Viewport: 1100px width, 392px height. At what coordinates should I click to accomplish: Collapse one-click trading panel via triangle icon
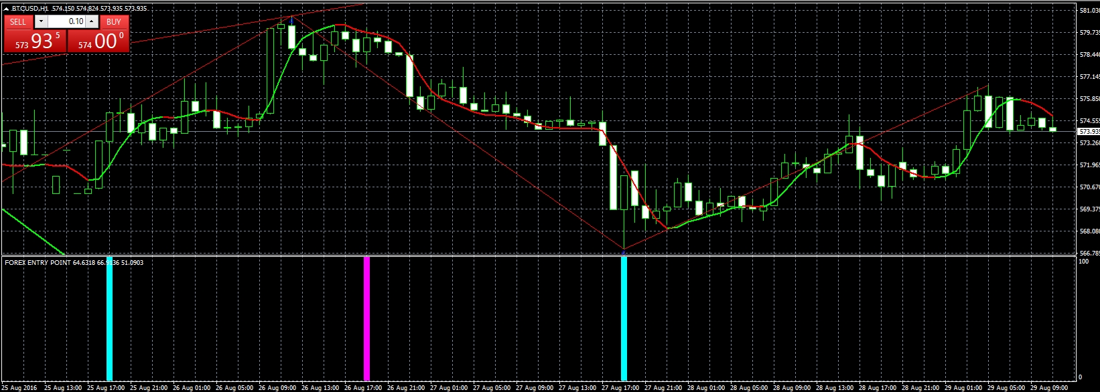(6, 9)
